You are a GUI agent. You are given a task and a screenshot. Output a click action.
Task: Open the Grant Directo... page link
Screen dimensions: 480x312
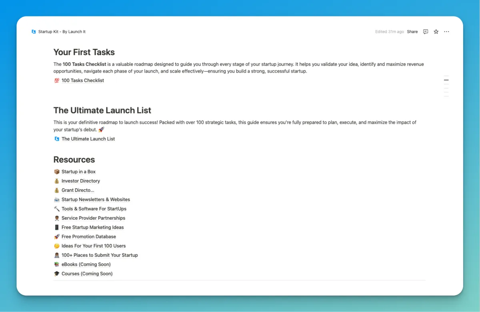pyautogui.click(x=78, y=190)
